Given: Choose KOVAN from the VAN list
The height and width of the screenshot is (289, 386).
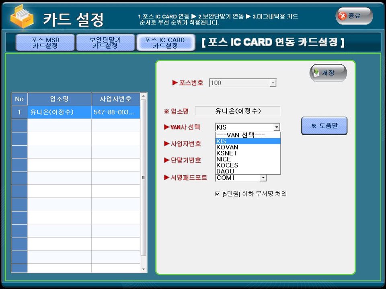Looking at the screenshot, I should point(227,147).
